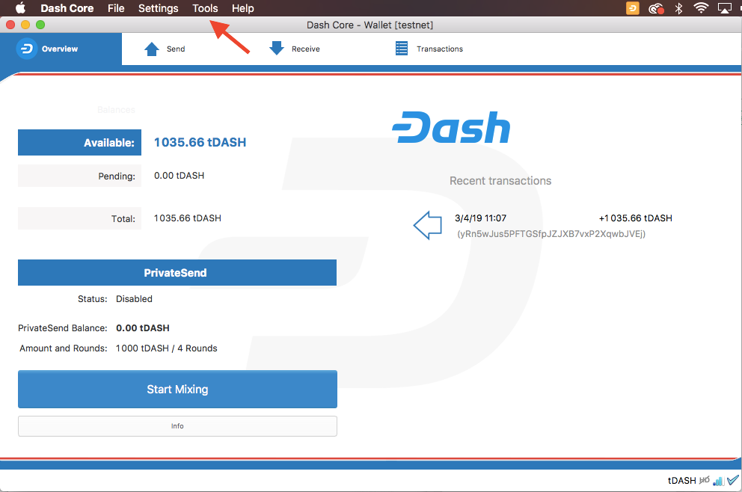Click the HD wallet status icon
742x492 pixels.
pyautogui.click(x=704, y=480)
